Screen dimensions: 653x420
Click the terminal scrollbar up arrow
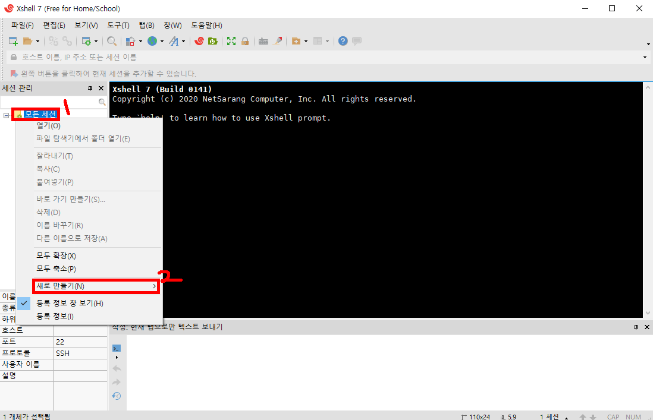[x=648, y=87]
